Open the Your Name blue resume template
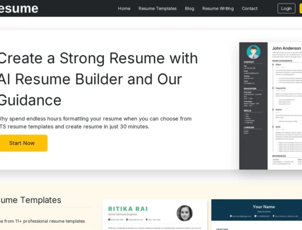Screen dimensions: 302x230 pyautogui.click(x=257, y=214)
